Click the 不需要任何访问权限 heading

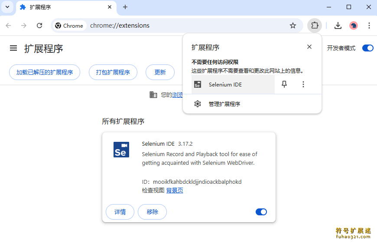(x=215, y=62)
